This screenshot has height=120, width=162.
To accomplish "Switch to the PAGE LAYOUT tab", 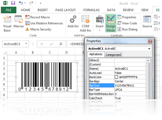I will coord(65,10).
